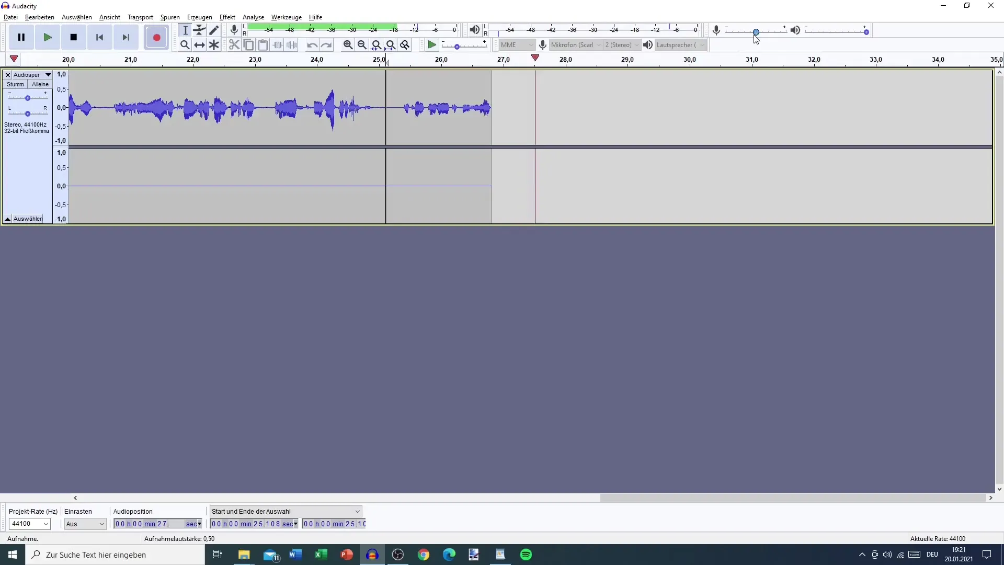
Task: Click the green recording level meter
Action: pyautogui.click(x=352, y=30)
